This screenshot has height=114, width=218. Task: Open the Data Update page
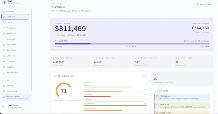click(x=15, y=91)
